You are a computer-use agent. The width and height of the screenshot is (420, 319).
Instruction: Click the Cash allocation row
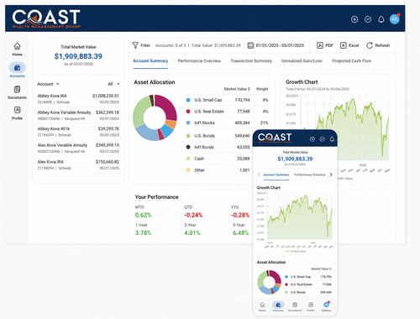[x=218, y=159]
